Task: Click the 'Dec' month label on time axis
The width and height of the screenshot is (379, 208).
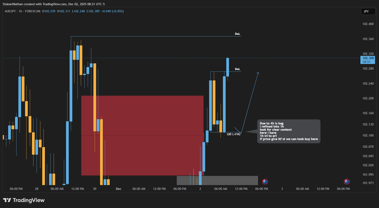Action: tap(118, 189)
